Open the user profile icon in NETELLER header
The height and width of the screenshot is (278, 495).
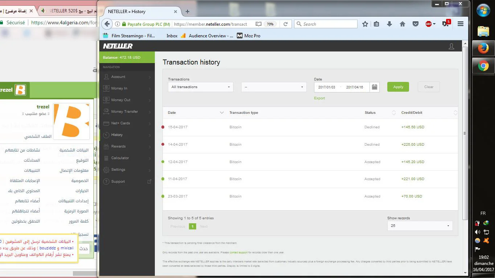(x=451, y=46)
